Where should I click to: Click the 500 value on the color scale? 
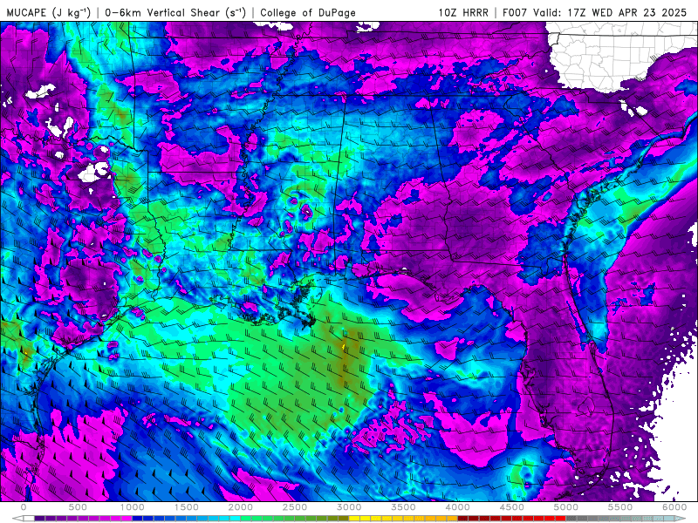78,507
